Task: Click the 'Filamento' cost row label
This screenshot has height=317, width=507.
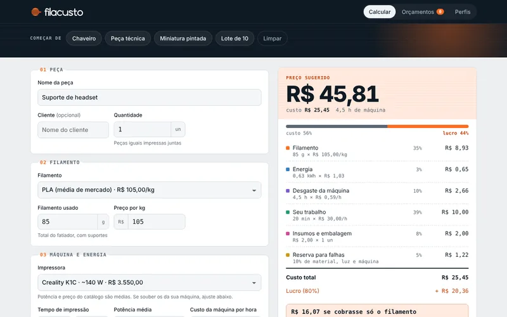Action: (x=305, y=148)
